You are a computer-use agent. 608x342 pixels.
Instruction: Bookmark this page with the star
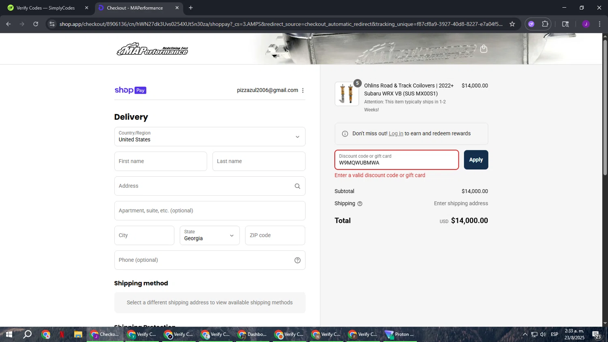pyautogui.click(x=512, y=24)
